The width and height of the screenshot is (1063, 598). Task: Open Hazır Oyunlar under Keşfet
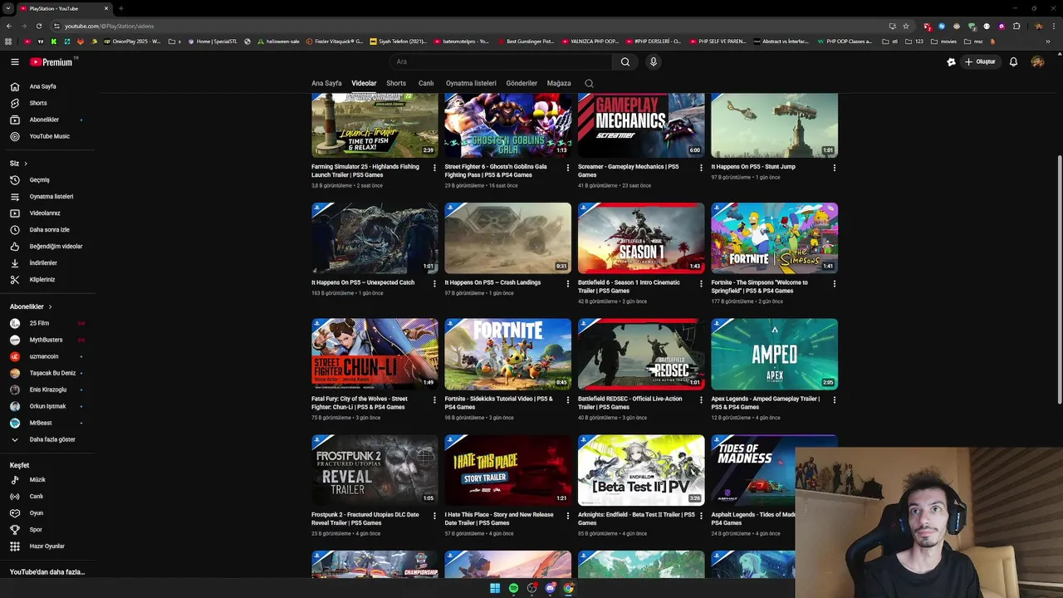point(47,546)
